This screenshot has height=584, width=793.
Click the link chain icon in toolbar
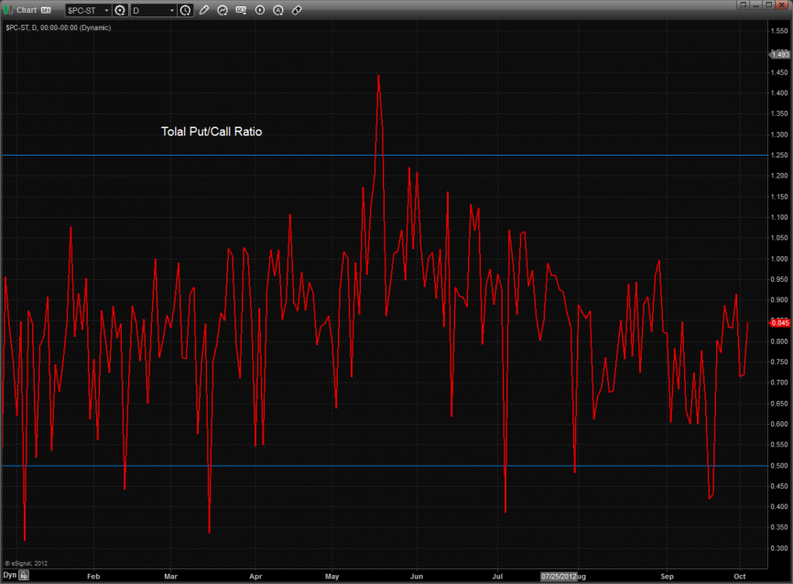[x=297, y=10]
